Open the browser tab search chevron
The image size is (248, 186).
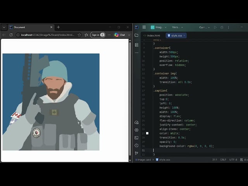[x=4, y=27]
